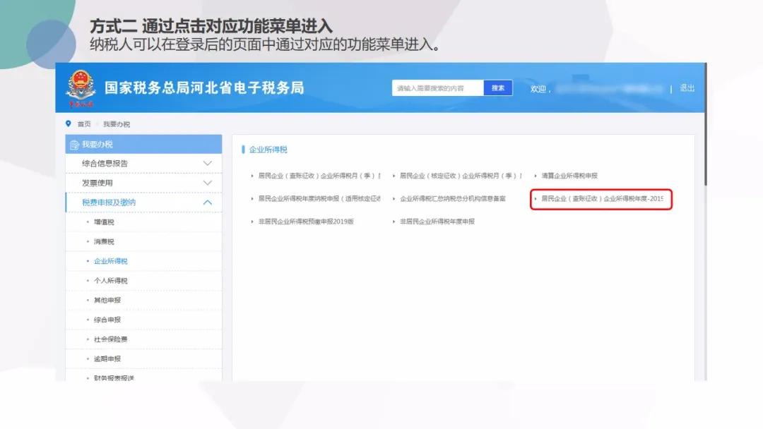Click the location pin icon in breadcrumb
Screen dimensions: 763x429
coord(68,123)
